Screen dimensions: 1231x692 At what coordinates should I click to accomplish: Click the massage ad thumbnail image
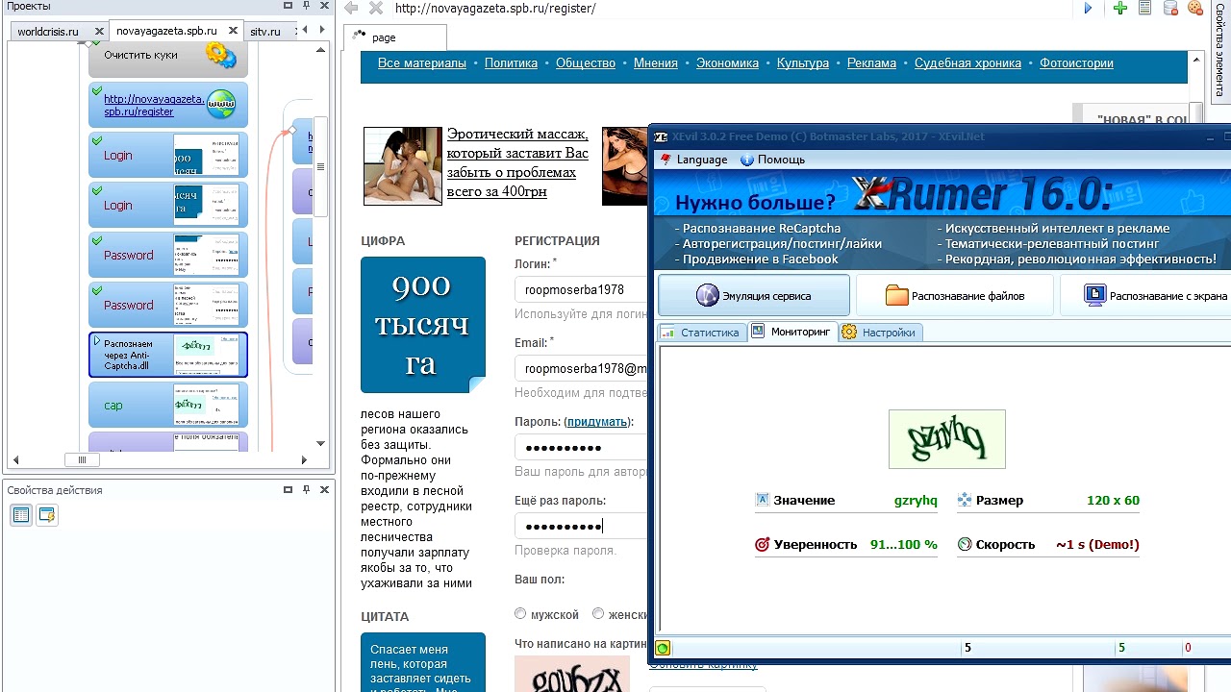[403, 166]
